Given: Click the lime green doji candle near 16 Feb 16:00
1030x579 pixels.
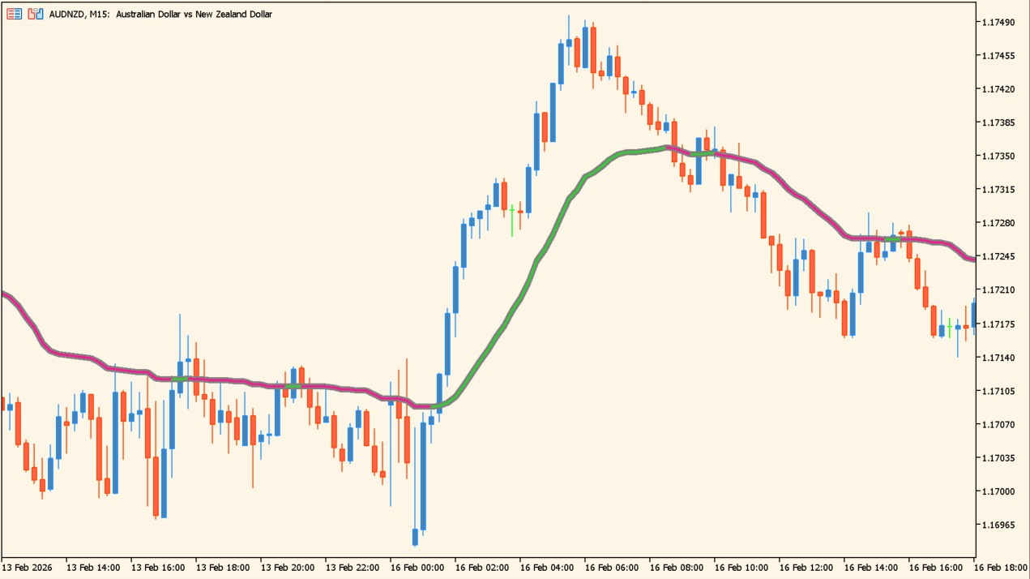Looking at the screenshot, I should [x=949, y=326].
